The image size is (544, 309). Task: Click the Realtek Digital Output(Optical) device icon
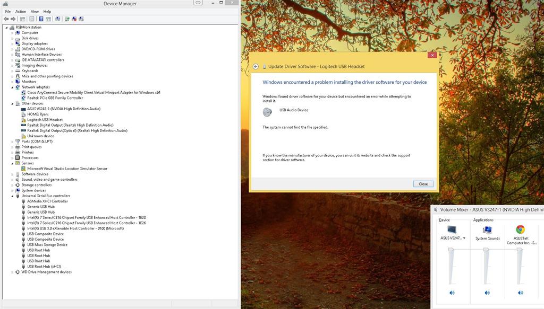[x=23, y=130]
